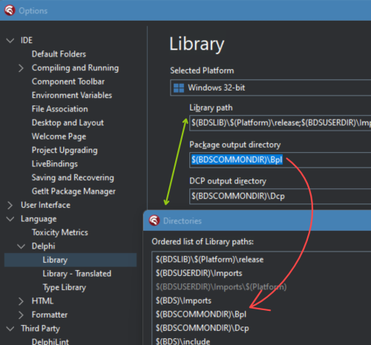Screen dimensions: 371x345
Task: Open GetIt Package Manager options
Action: pyautogui.click(x=73, y=191)
